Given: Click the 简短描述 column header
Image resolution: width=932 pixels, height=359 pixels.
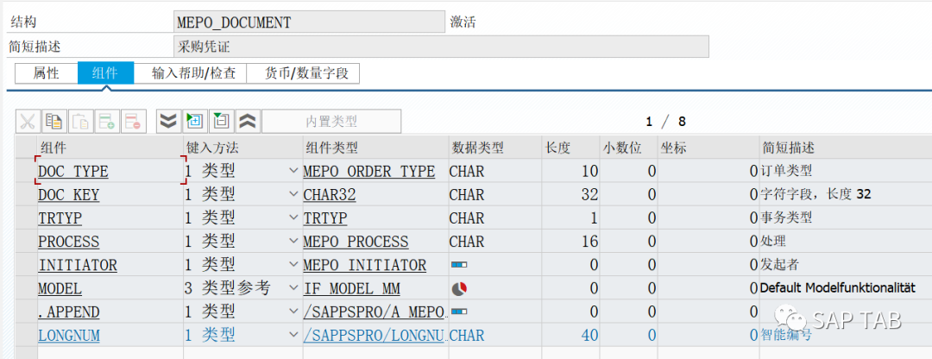Looking at the screenshot, I should pyautogui.click(x=846, y=148).
